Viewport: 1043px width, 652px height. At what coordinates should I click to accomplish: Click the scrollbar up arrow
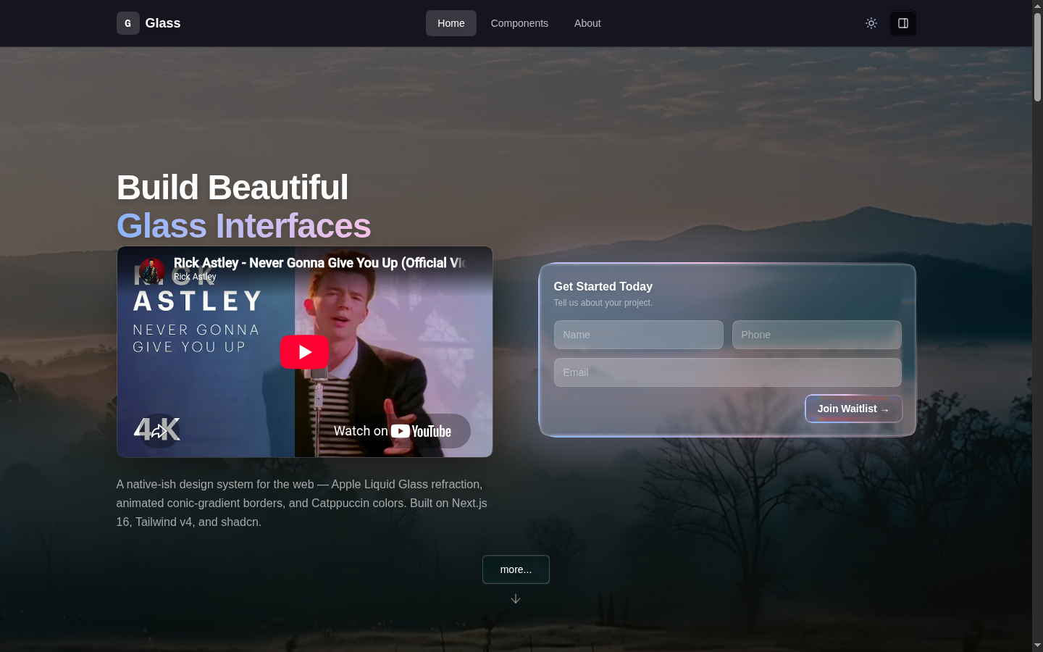pos(1037,5)
